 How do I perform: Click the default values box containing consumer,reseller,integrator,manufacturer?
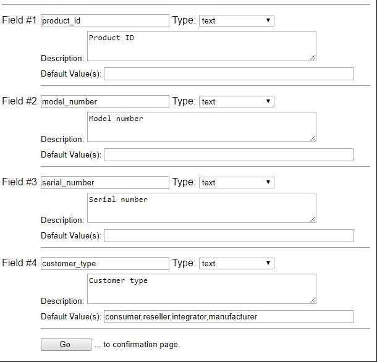click(x=228, y=316)
